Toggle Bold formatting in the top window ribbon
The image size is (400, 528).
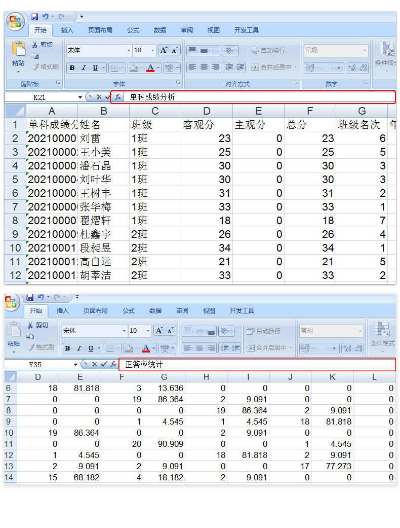pos(72,68)
